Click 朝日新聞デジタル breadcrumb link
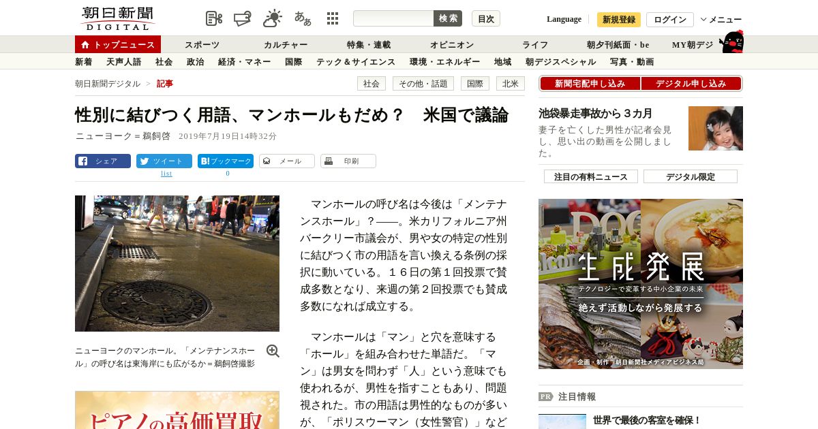 tap(108, 84)
